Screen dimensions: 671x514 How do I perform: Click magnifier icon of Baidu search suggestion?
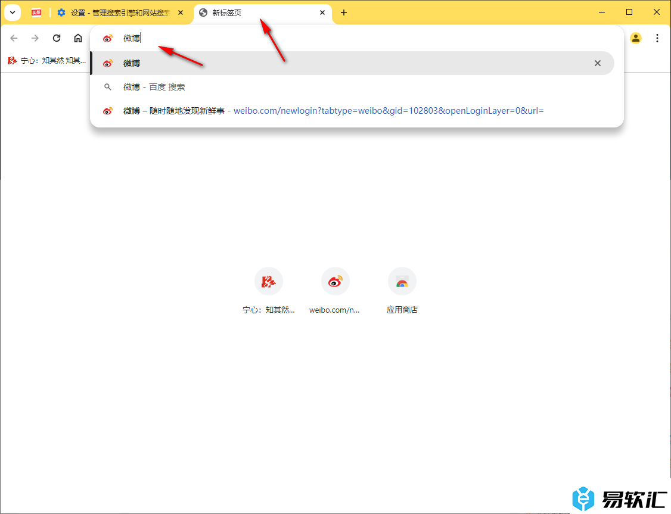(107, 87)
